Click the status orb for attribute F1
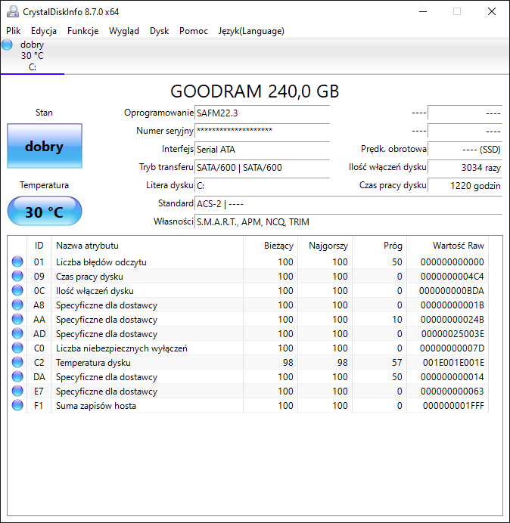Image resolution: width=510 pixels, height=523 pixels. pos(17,405)
